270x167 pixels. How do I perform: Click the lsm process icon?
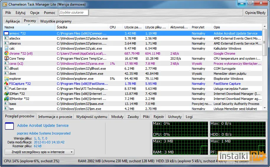tap(6, 108)
